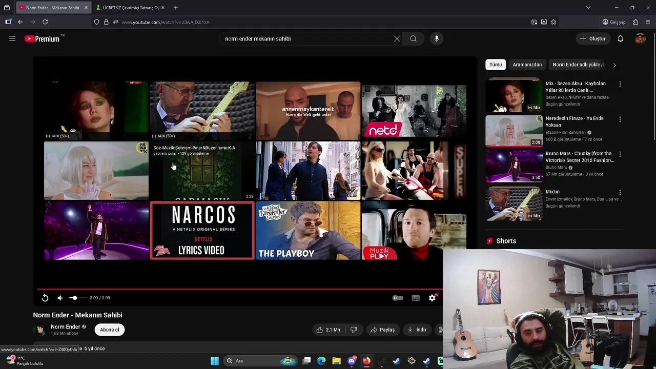Click the Oluştur create button
The width and height of the screenshot is (656, 369).
coord(593,38)
